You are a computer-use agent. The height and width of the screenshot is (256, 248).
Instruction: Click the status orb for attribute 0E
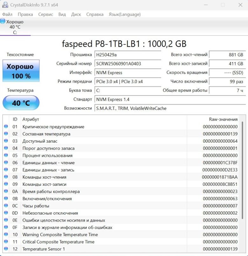click(x=6, y=220)
